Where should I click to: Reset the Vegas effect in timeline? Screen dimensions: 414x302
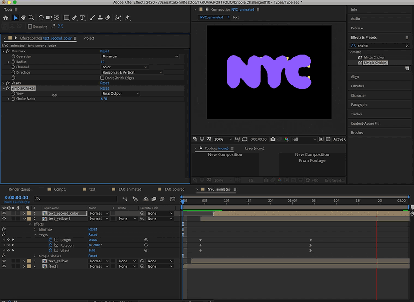pyautogui.click(x=92, y=234)
